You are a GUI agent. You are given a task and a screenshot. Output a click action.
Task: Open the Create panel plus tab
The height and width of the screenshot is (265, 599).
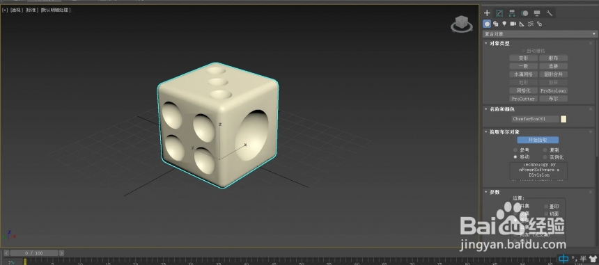click(487, 13)
